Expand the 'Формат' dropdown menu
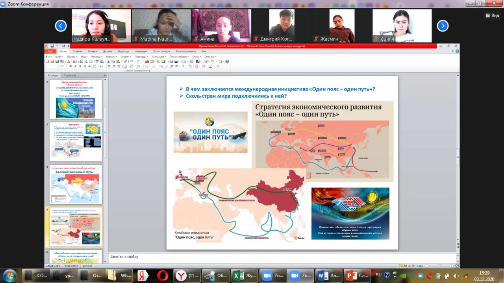Screen dimensions: 504x283 pyautogui.click(x=111, y=57)
